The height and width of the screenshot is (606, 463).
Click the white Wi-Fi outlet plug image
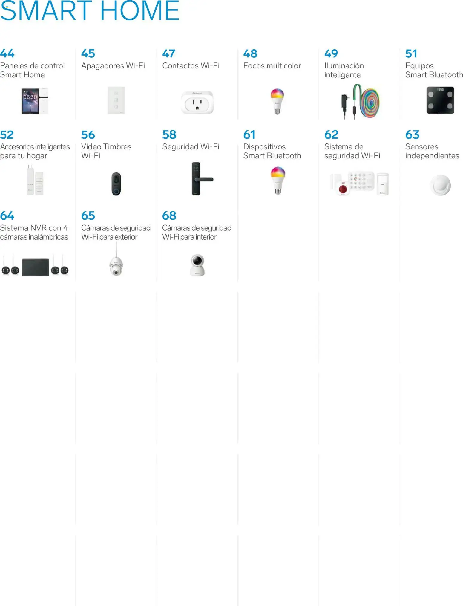point(197,102)
